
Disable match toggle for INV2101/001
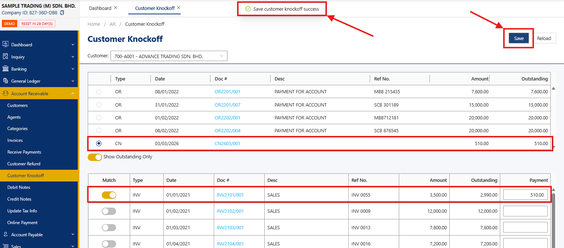pyautogui.click(x=109, y=195)
